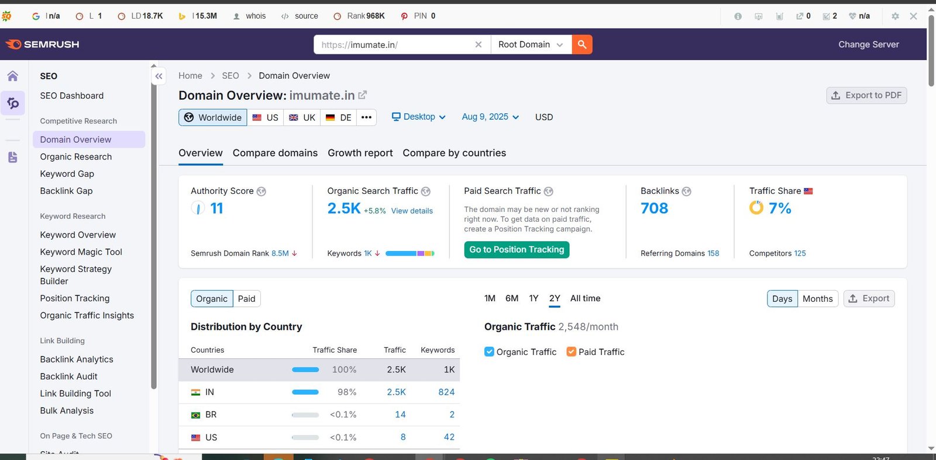Close the SEO toolbar

point(914,16)
